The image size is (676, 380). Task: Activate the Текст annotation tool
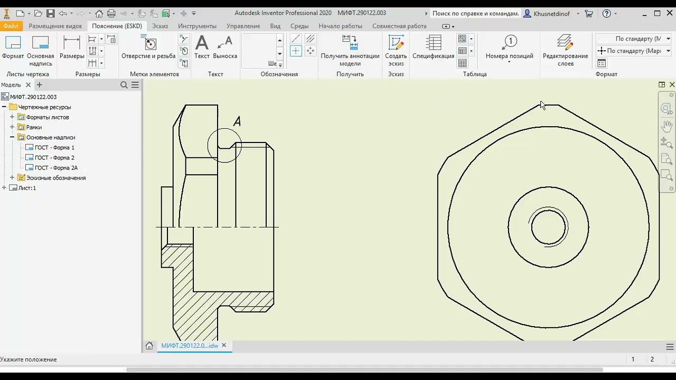click(x=202, y=47)
